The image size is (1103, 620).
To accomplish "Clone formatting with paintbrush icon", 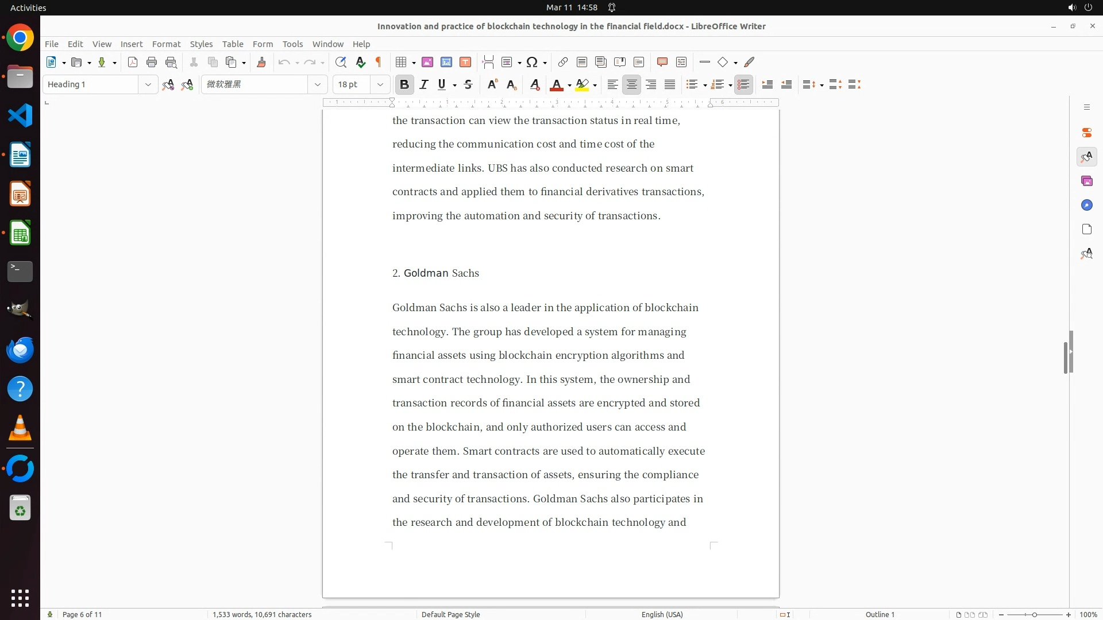I will pos(261,63).
